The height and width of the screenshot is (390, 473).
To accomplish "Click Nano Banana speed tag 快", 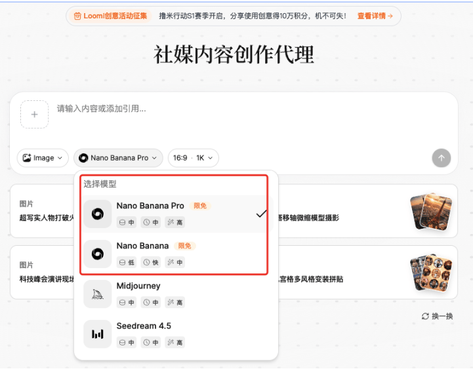I will point(150,262).
